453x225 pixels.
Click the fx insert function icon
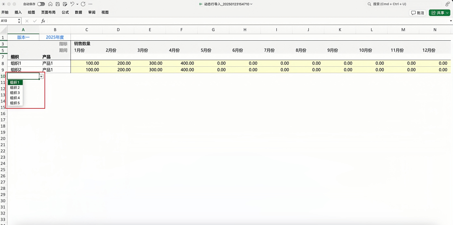point(43,21)
